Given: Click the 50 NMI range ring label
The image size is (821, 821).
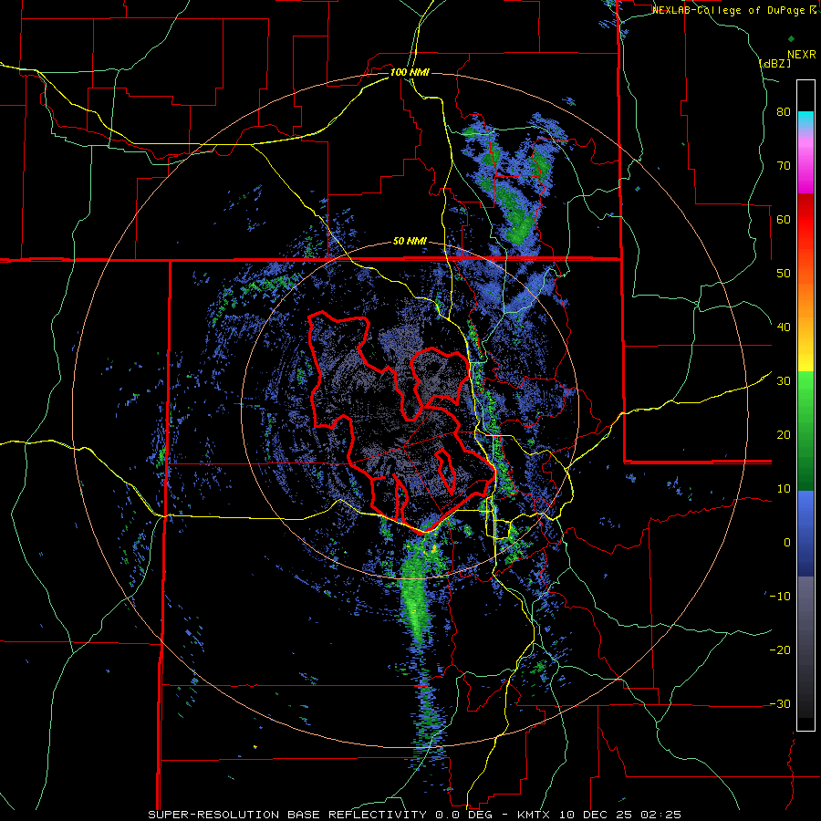Looking at the screenshot, I should pos(410,242).
